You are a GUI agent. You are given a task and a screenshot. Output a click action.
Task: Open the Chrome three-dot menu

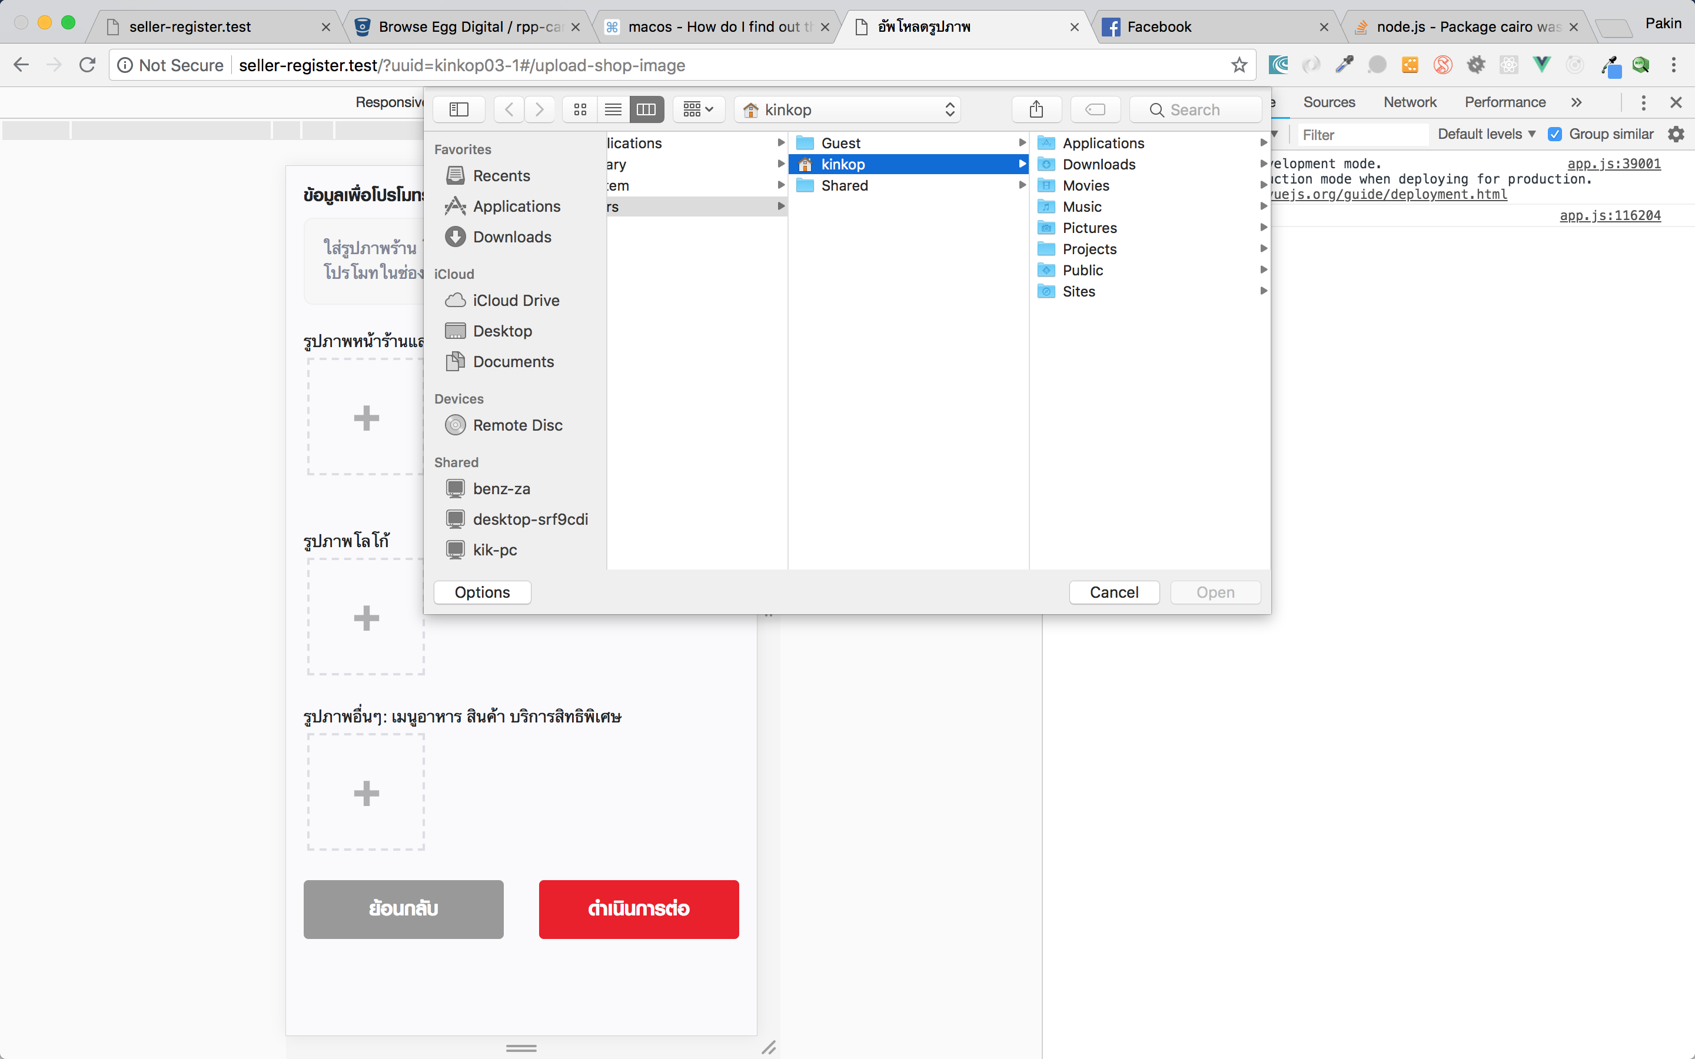point(1674,65)
